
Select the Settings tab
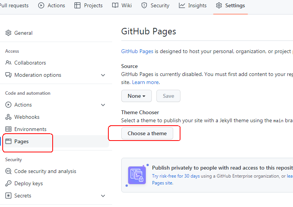tap(230, 6)
